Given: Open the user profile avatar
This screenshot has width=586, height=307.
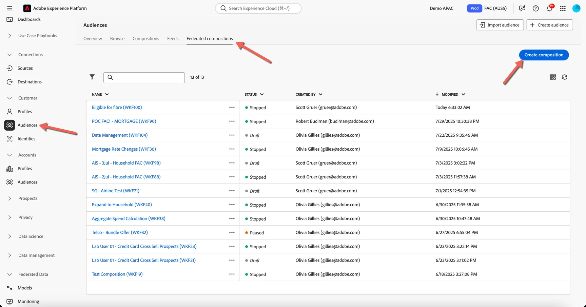Looking at the screenshot, I should 577,8.
